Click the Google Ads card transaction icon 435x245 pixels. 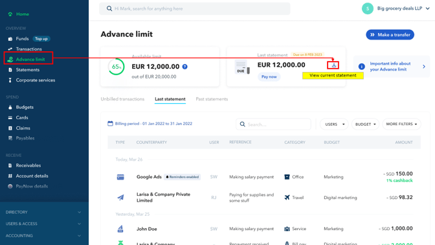120,177
